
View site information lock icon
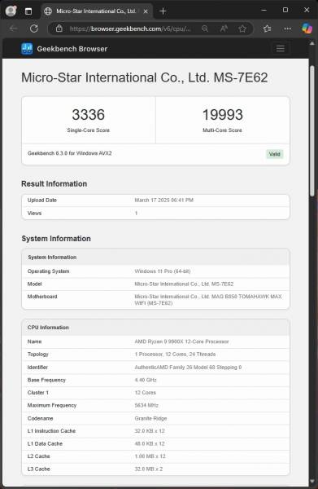click(x=59, y=29)
